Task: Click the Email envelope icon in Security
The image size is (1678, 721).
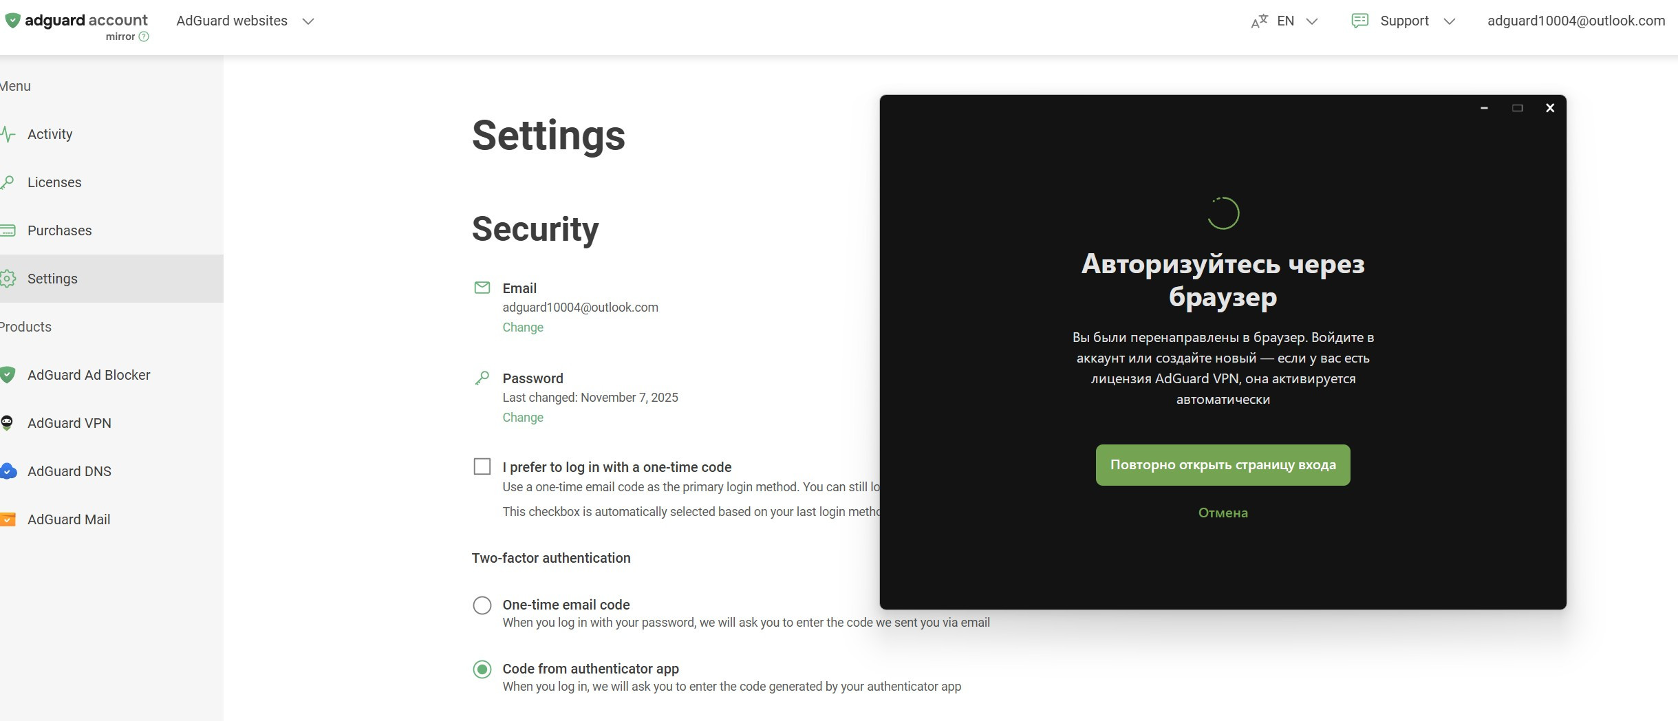Action: point(482,288)
